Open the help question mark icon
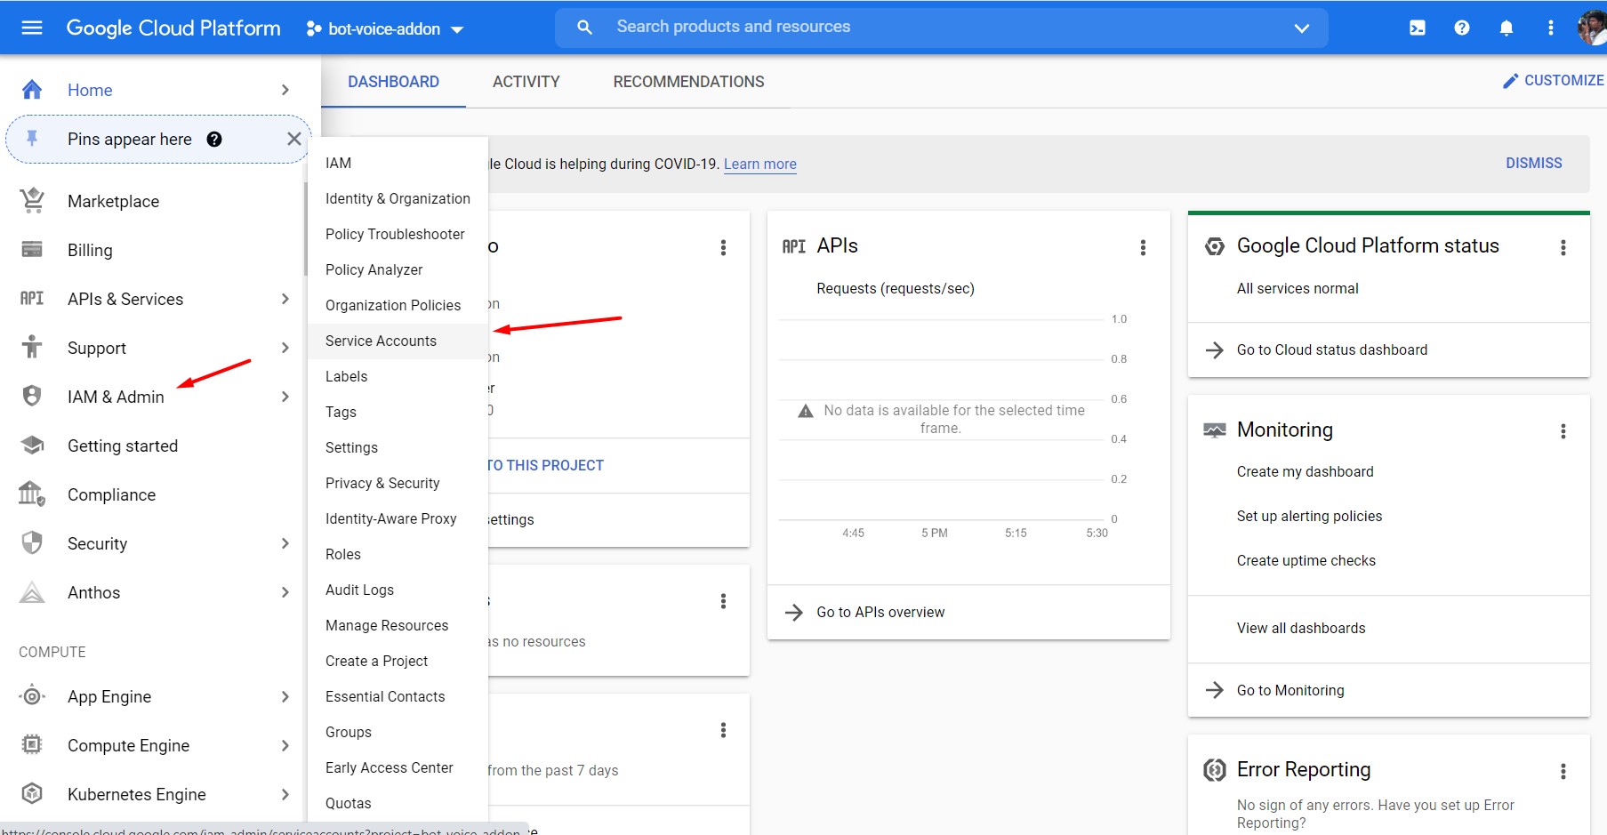The image size is (1607, 835). (1462, 28)
